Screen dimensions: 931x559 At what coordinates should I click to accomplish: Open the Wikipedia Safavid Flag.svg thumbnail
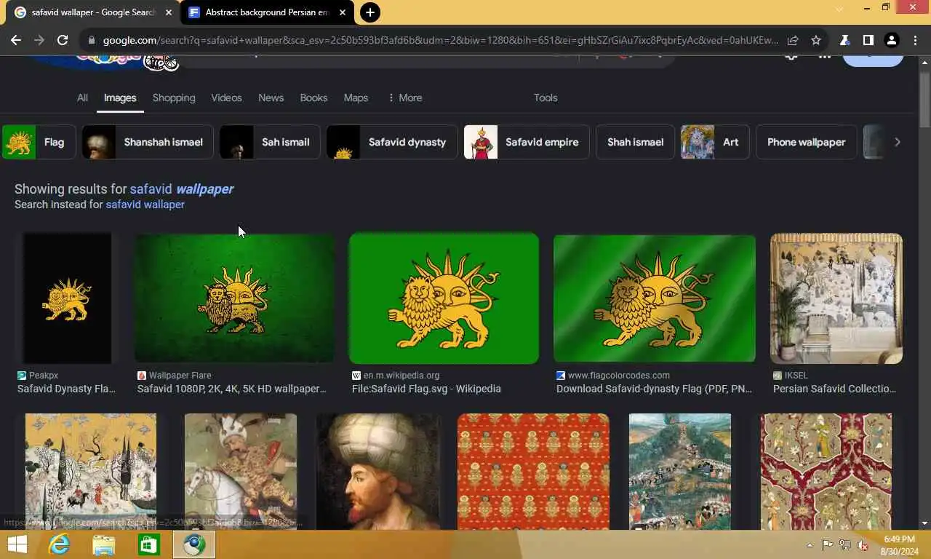[x=444, y=298]
